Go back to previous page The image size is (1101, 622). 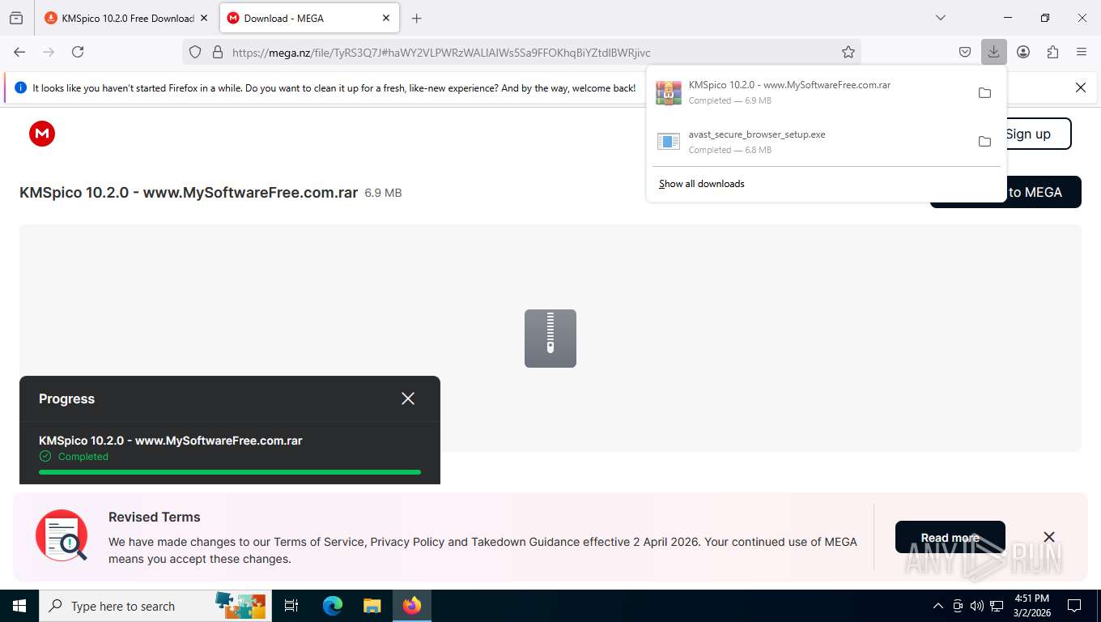pos(19,52)
